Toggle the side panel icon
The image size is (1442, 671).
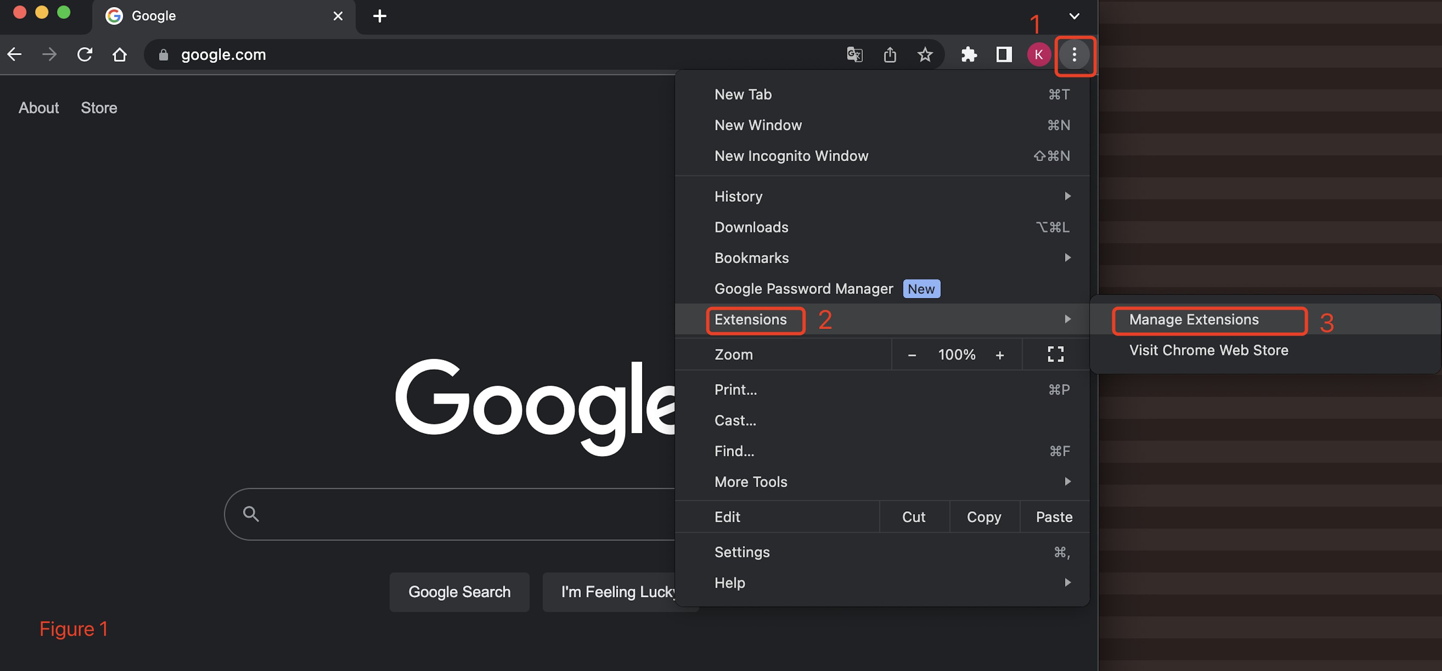pyautogui.click(x=1004, y=54)
